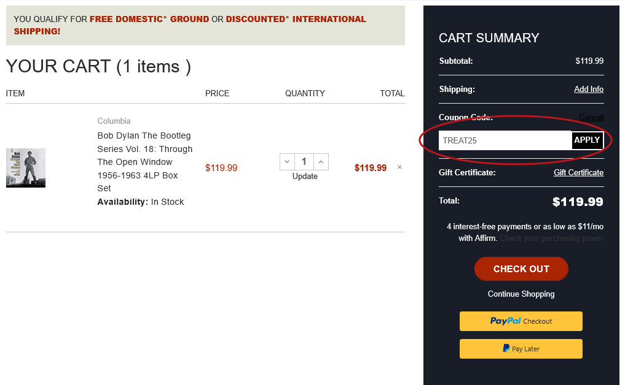Open the Bob Dylan album artwork thumbnail
This screenshot has height=385, width=625.
(25, 167)
